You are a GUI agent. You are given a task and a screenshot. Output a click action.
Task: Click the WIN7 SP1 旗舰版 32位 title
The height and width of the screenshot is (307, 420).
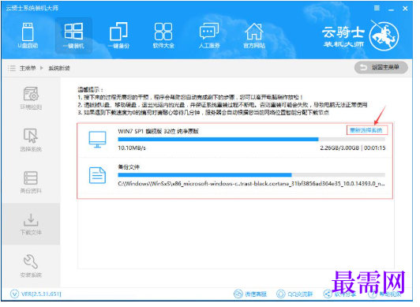[x=159, y=131]
